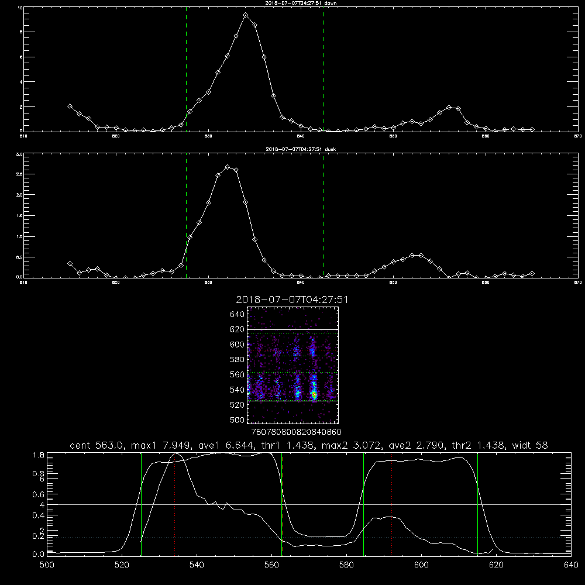Click the green vertical line near 585 in bottom plot
Viewport: 585px width, 585px height.
click(x=363, y=504)
